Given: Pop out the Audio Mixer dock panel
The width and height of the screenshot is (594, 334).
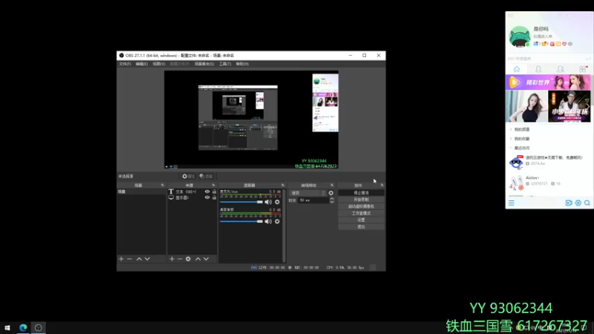Looking at the screenshot, I should pyautogui.click(x=283, y=185).
